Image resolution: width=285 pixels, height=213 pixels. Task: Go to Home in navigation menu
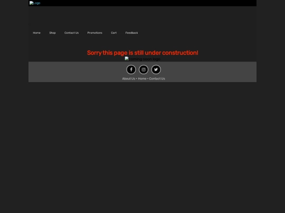(37, 33)
